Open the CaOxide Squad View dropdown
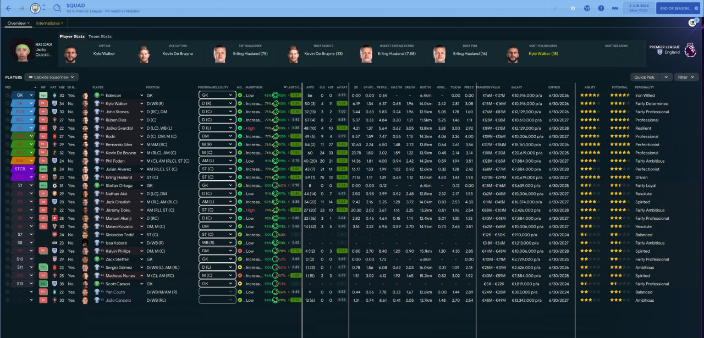 click(52, 77)
